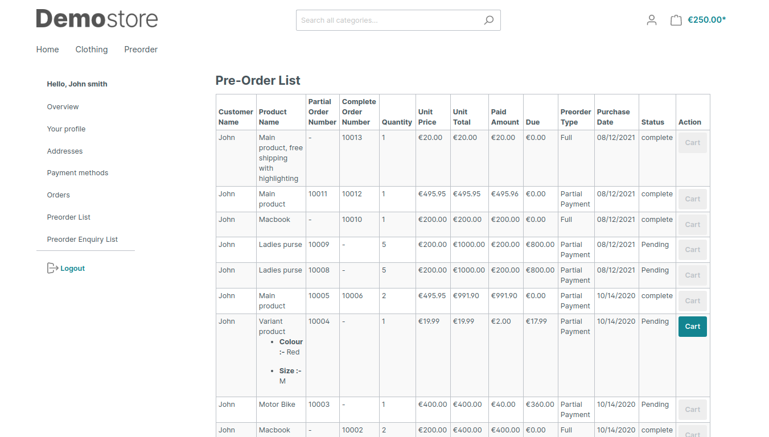Click the Colour :- Red variant option
The width and height of the screenshot is (769, 437).
pyautogui.click(x=291, y=347)
